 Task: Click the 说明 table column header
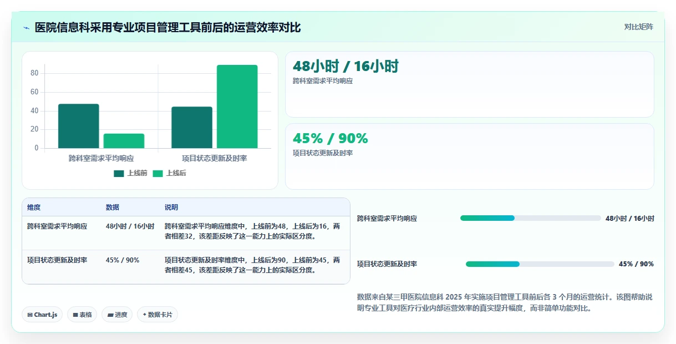point(171,207)
